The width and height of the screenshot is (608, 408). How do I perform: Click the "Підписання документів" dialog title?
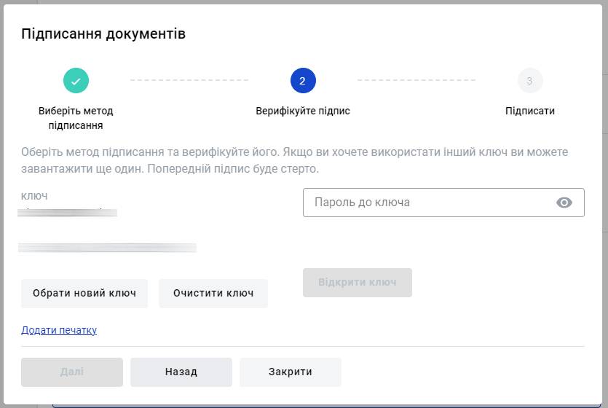point(103,34)
